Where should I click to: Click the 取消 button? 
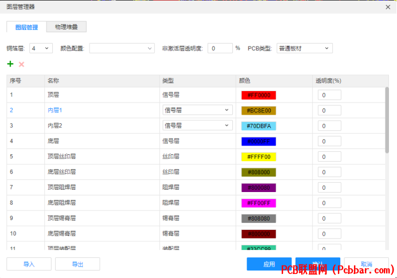click(367, 264)
